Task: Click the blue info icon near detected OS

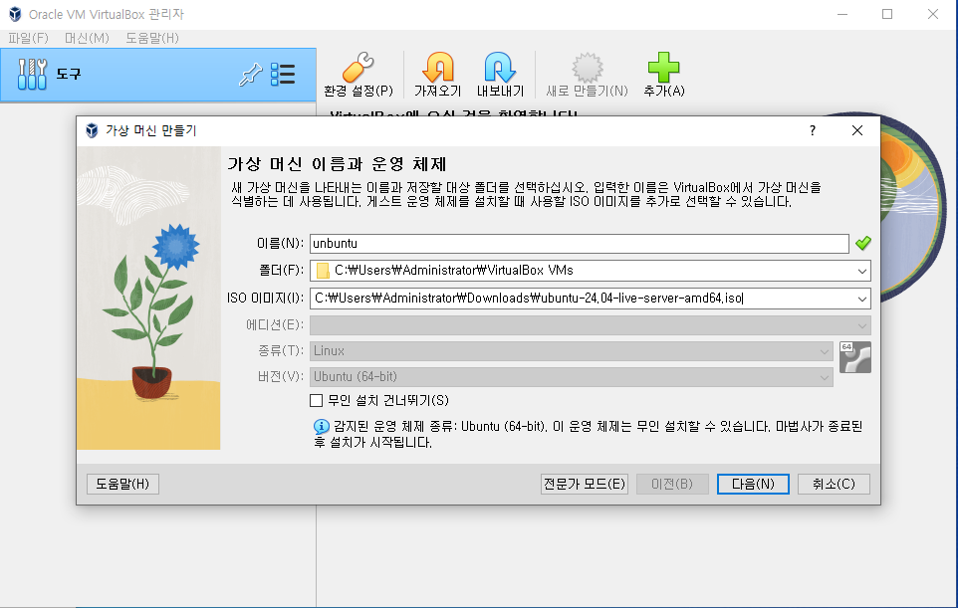Action: coord(321,427)
